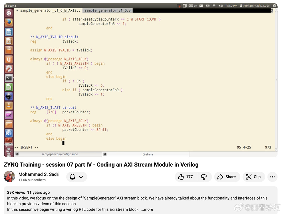Launch the blue K application in dock
Screen dimensions: 283x214
(9, 133)
